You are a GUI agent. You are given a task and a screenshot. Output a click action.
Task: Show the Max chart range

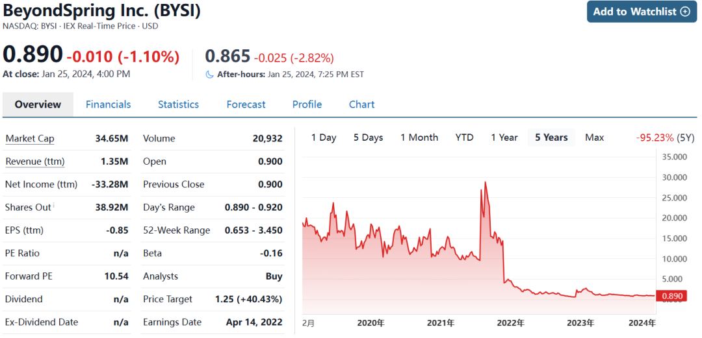(x=594, y=138)
